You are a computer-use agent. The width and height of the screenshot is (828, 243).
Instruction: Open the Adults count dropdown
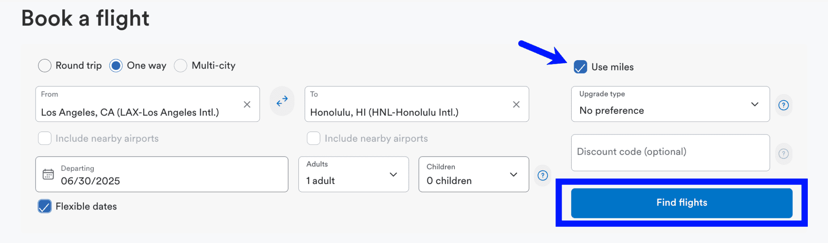click(353, 174)
